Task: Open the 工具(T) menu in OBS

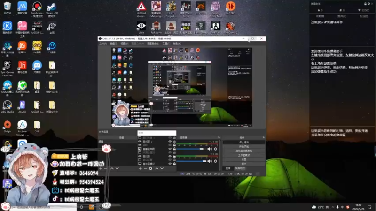Action: coord(166,44)
